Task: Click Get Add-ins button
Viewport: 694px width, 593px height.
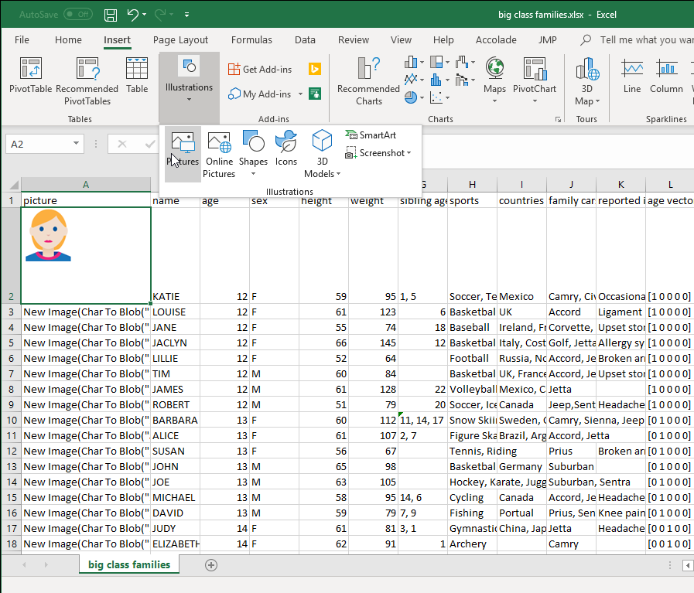Action: (260, 70)
